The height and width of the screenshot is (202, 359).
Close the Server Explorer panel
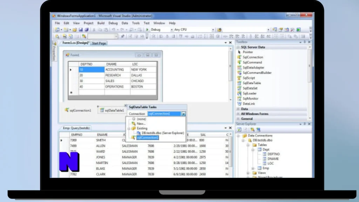pyautogui.click(x=309, y=124)
